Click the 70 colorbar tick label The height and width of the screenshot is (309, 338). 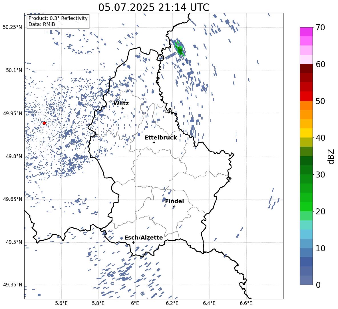pyautogui.click(x=320, y=27)
